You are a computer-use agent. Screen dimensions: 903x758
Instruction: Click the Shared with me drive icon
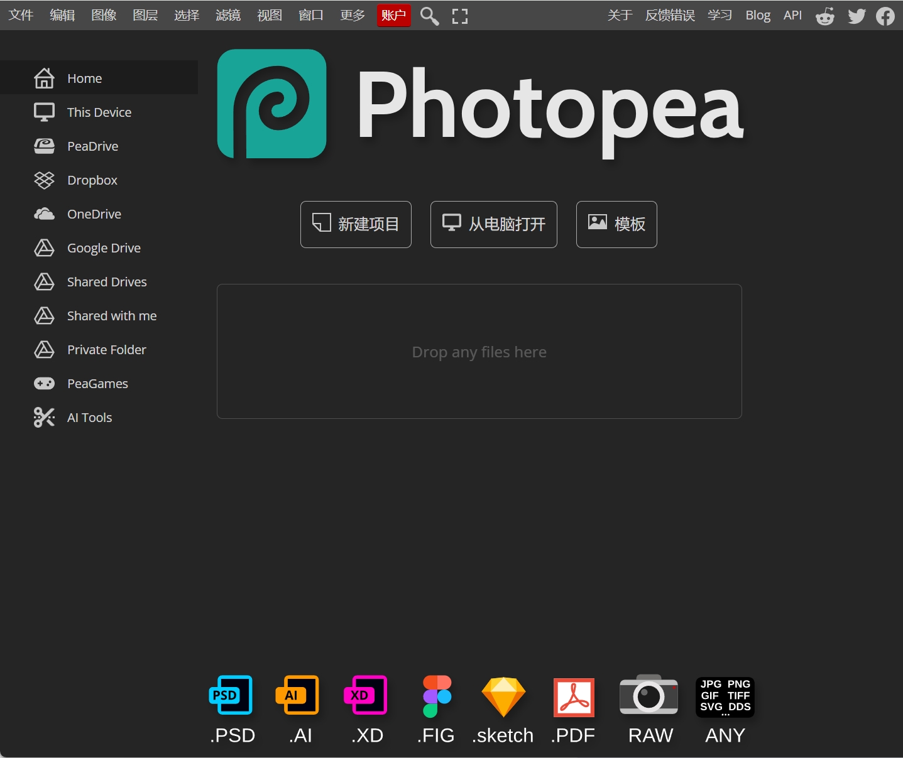(44, 316)
